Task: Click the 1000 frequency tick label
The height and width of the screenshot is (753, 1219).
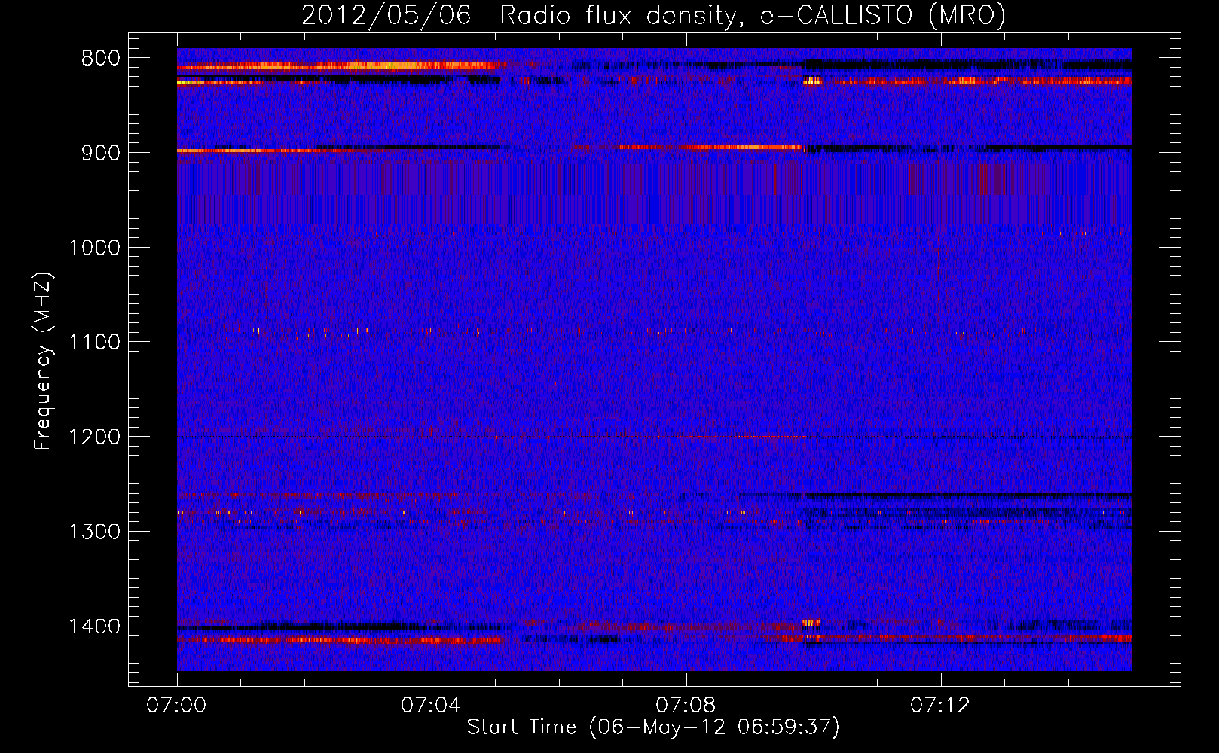Action: [94, 248]
